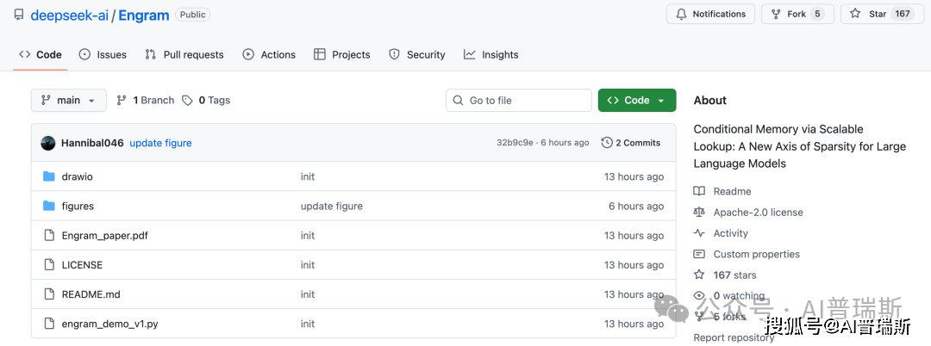Screen dimensions: 931x346
Task: Open the init commit message for Engram_paper.pdf
Action: click(308, 235)
